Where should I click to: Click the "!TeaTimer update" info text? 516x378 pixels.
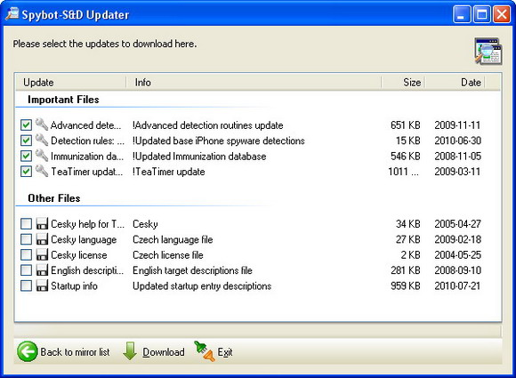click(x=168, y=172)
